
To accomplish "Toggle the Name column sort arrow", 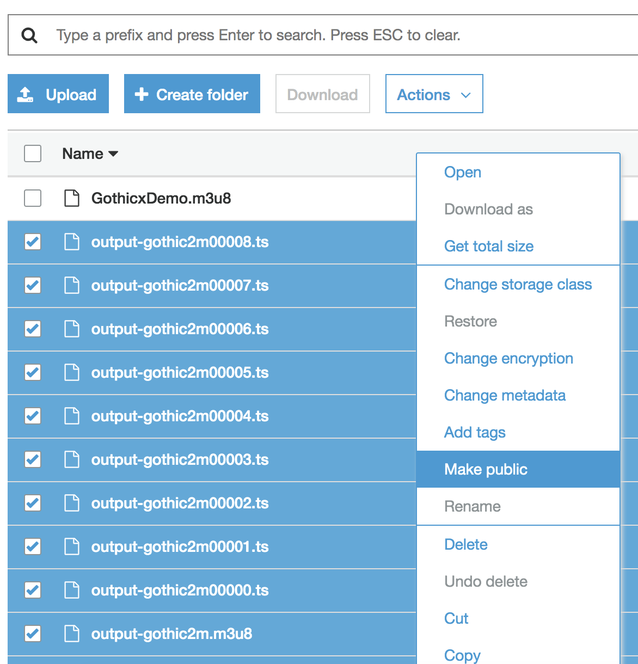I will point(114,153).
